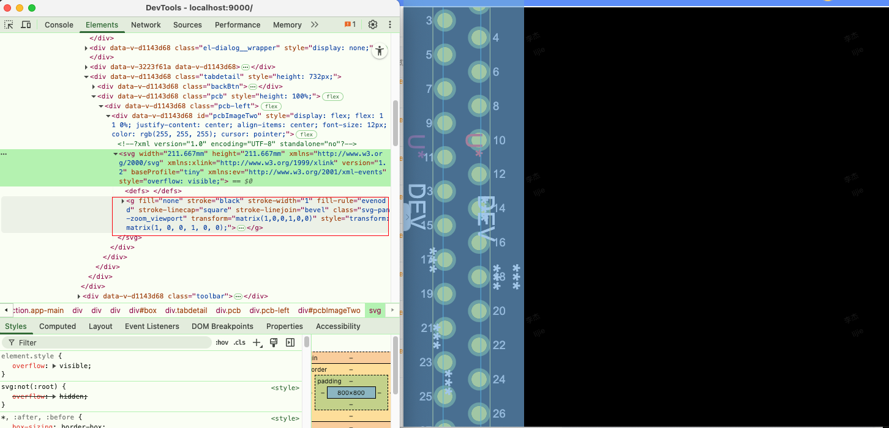Switch to the Console tab
The height and width of the screenshot is (428, 889).
click(x=59, y=24)
